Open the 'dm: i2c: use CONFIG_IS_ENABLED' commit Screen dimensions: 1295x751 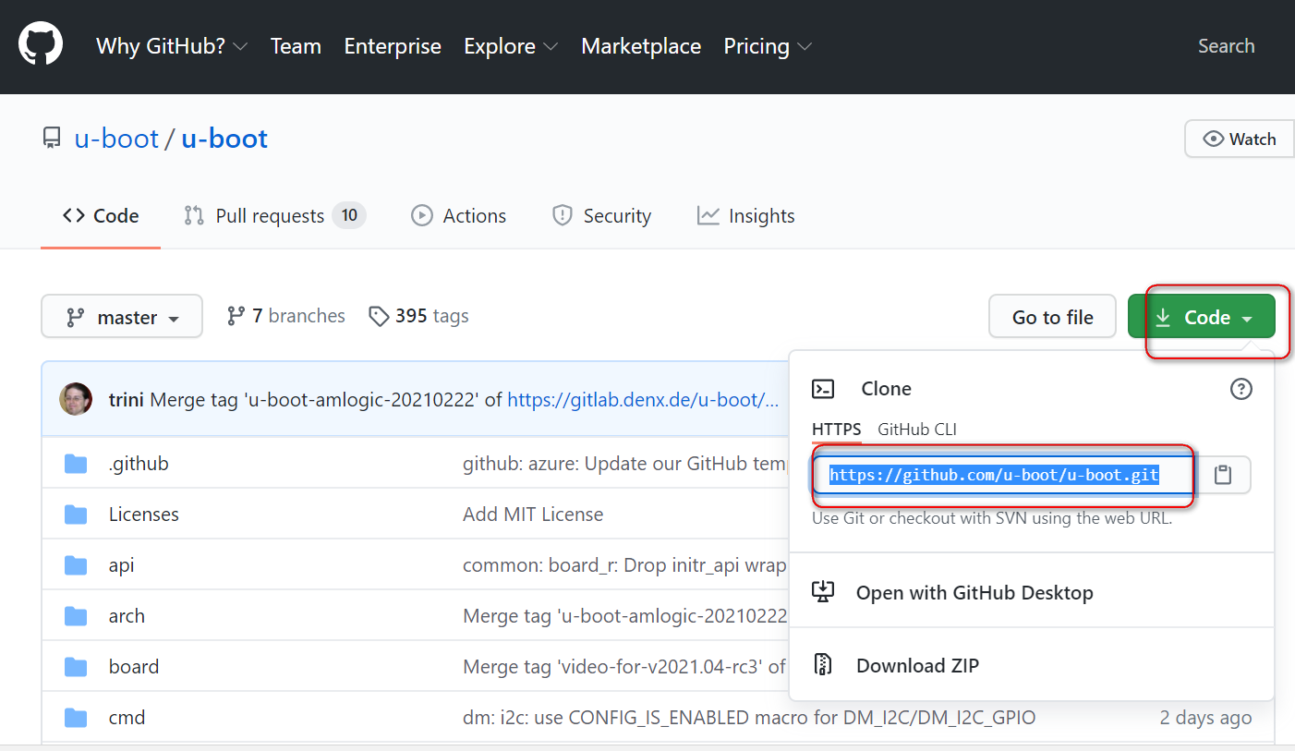(x=749, y=718)
